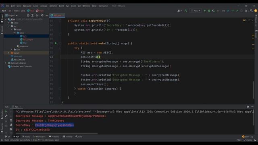Open Run panel gear settings
258x145 pixels.
pyautogui.click(x=248, y=107)
